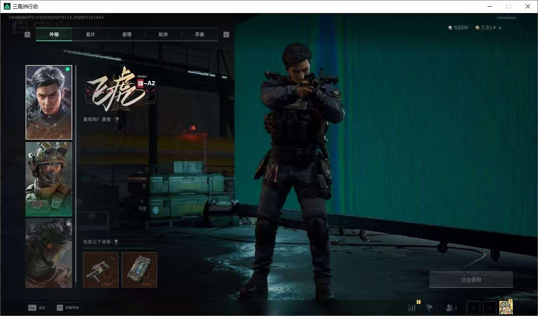The image size is (538, 316).
Task: Go to the 手表 tab
Action: click(199, 34)
